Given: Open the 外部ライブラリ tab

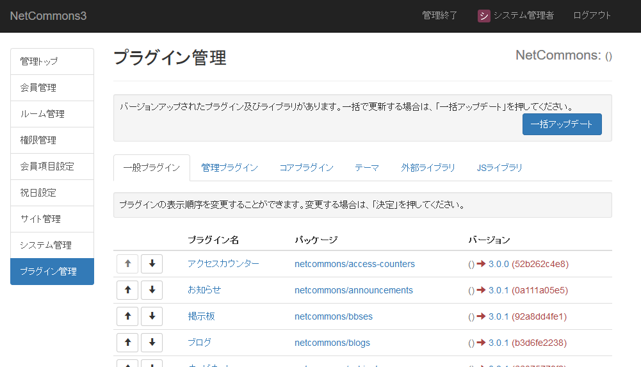Looking at the screenshot, I should point(428,168).
